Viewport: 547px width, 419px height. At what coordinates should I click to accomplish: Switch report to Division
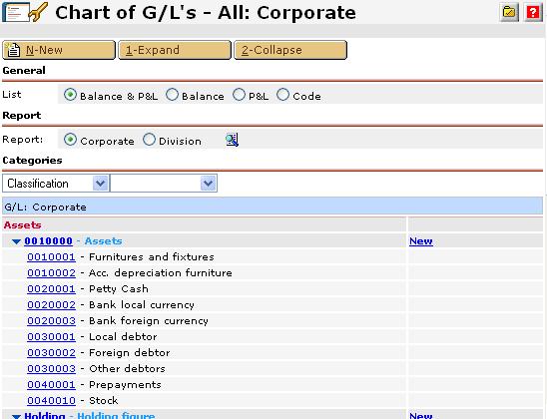149,140
